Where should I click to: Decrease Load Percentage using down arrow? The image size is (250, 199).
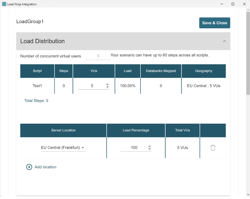tap(150, 149)
